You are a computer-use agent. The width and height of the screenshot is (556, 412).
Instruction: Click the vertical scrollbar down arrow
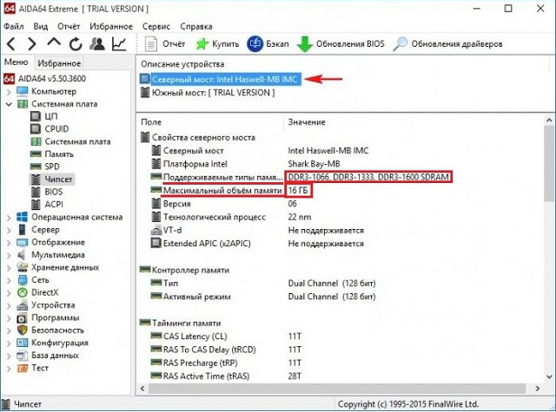click(549, 376)
